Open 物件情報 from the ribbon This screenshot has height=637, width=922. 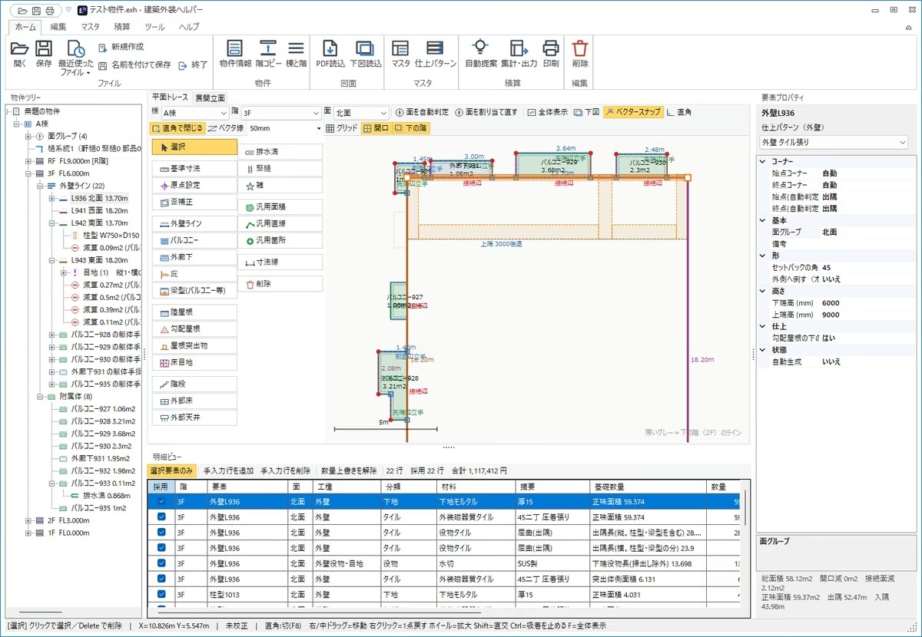pyautogui.click(x=235, y=55)
